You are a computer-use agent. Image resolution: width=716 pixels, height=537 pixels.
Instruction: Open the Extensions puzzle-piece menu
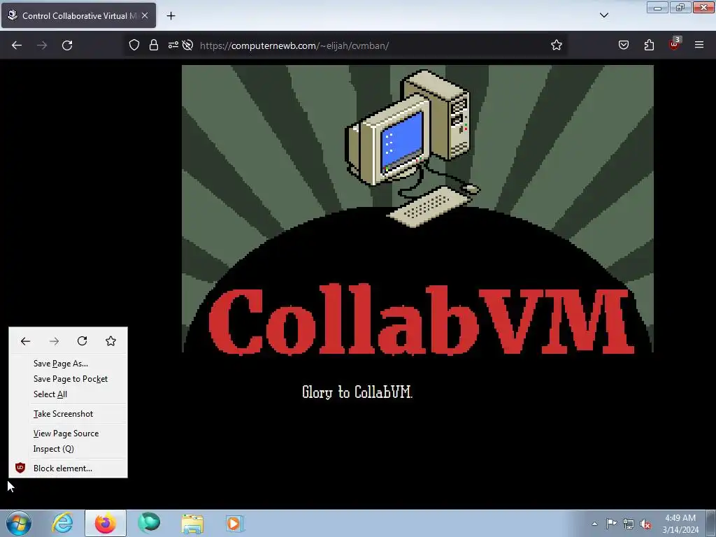click(x=649, y=45)
